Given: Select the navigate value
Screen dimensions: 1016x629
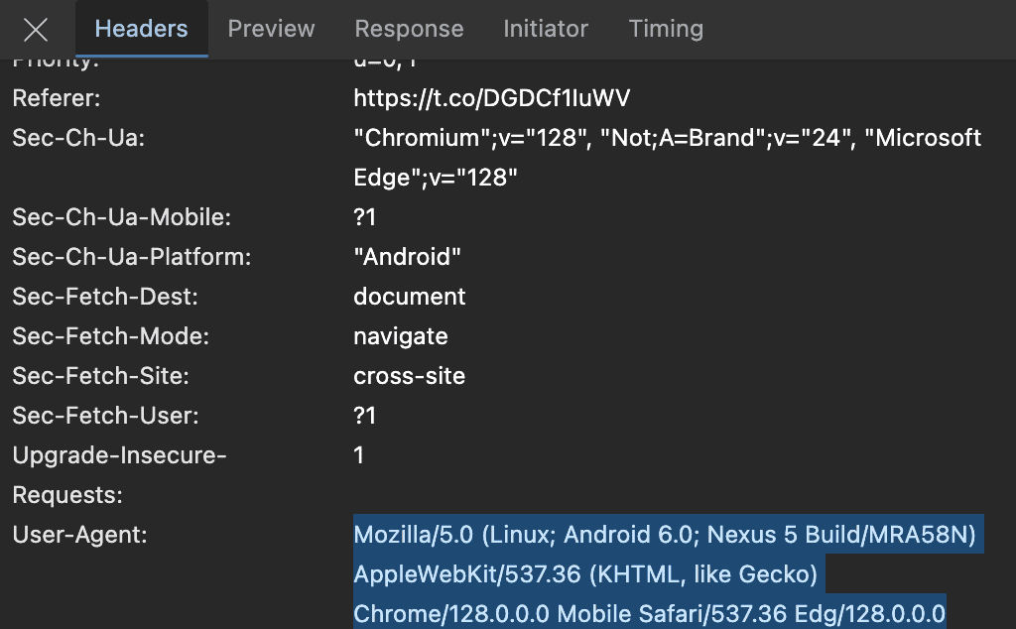Looking at the screenshot, I should pos(401,337).
